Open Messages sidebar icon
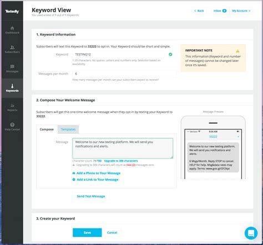Viewport: 263px width, 245px height. coord(12,66)
